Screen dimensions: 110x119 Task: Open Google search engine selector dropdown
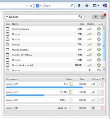coord(38,6)
